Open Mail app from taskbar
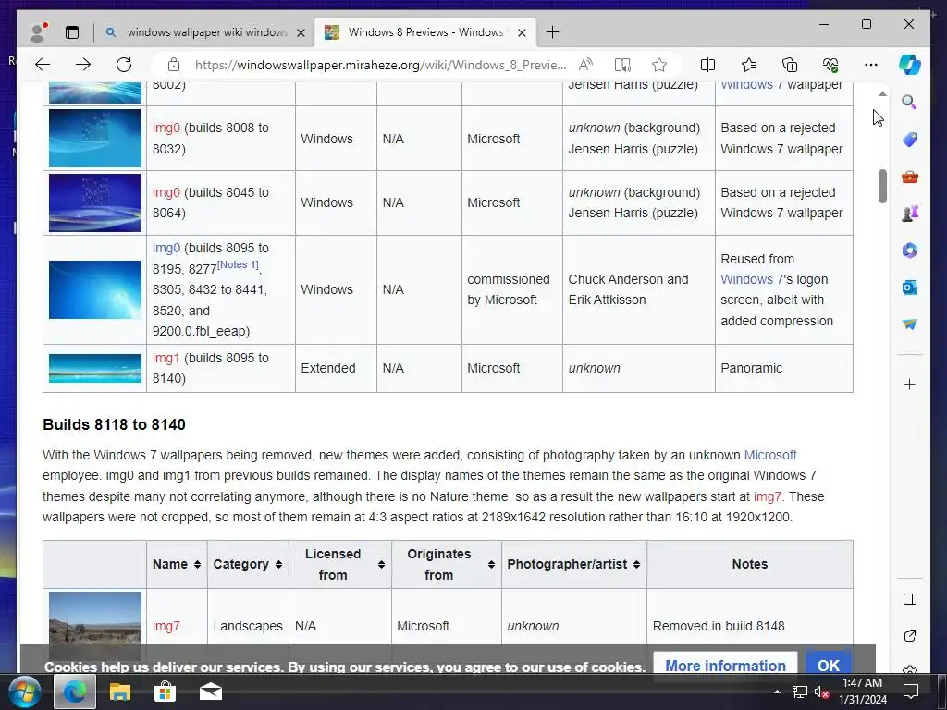This screenshot has height=710, width=947. point(210,692)
